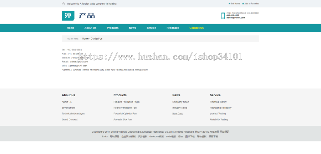
Task: Open the Feedback page from the navigation bar
Action: pyautogui.click(x=173, y=28)
